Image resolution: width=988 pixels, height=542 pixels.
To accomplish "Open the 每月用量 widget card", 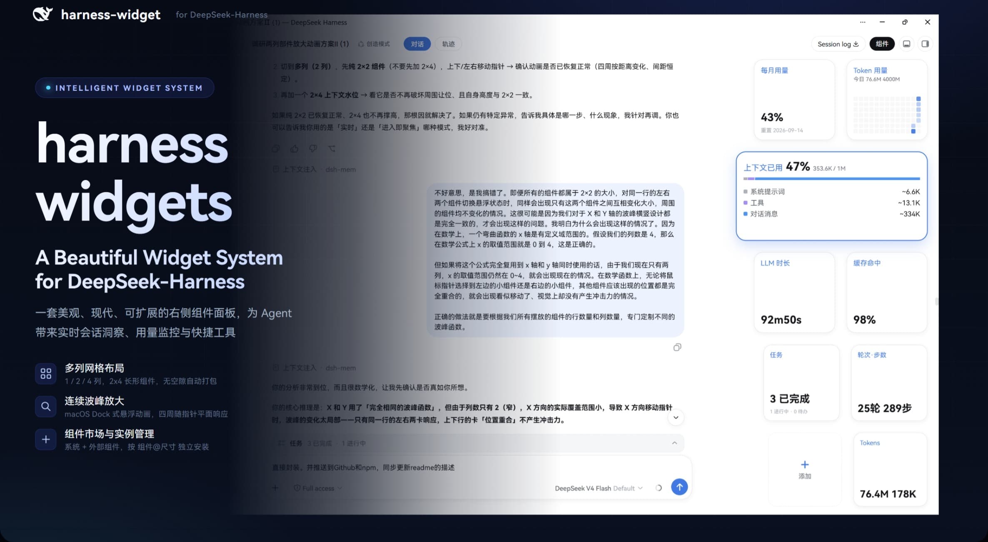I will [x=794, y=100].
